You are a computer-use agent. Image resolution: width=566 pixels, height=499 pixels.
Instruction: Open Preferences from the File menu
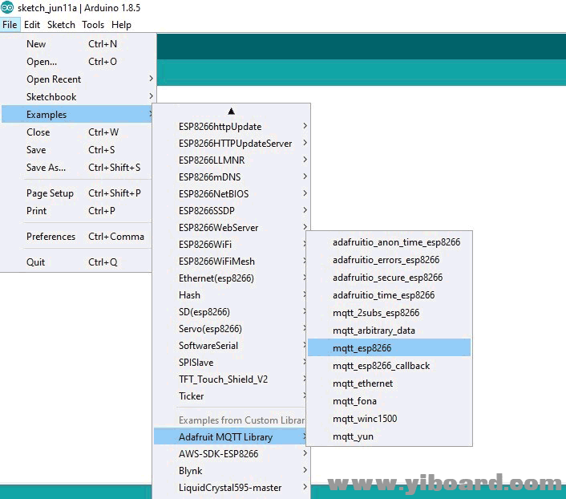click(76, 237)
